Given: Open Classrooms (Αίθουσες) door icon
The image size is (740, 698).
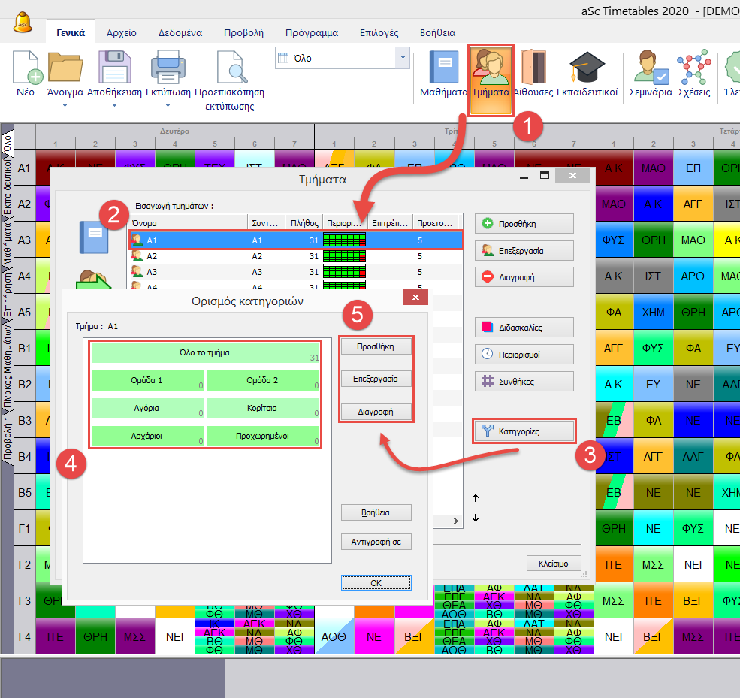Looking at the screenshot, I should (533, 68).
